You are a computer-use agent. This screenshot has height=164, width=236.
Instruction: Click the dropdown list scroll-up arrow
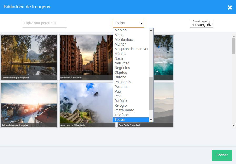tap(151, 30)
